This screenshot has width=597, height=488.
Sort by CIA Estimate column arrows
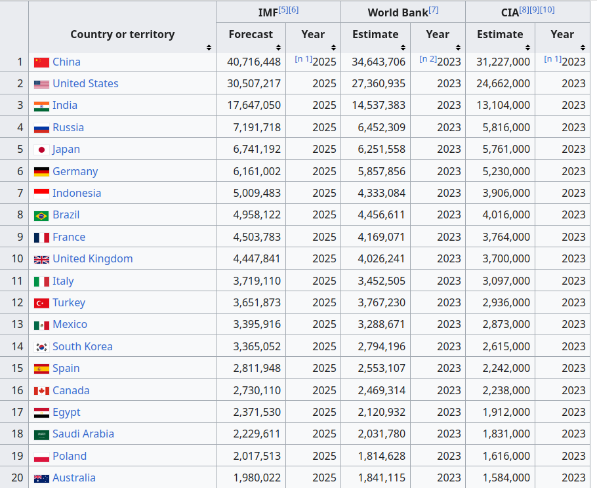click(527, 48)
